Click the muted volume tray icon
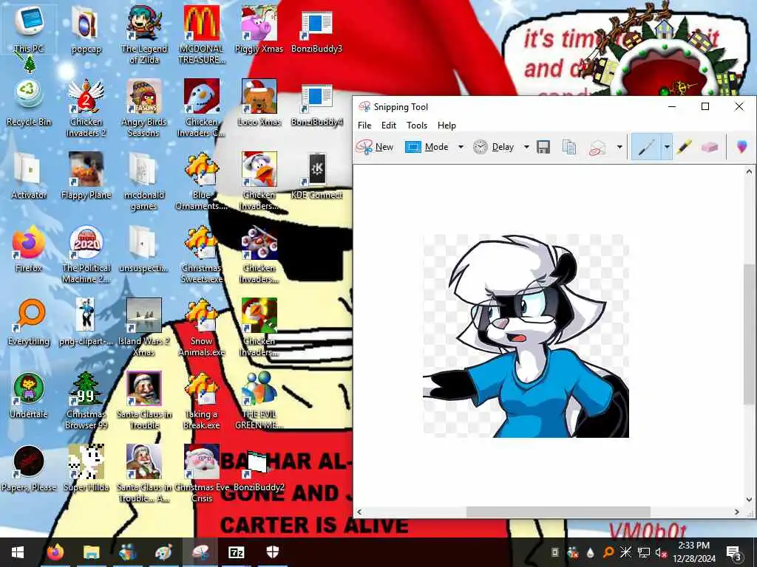This screenshot has width=757, height=567. tap(660, 552)
